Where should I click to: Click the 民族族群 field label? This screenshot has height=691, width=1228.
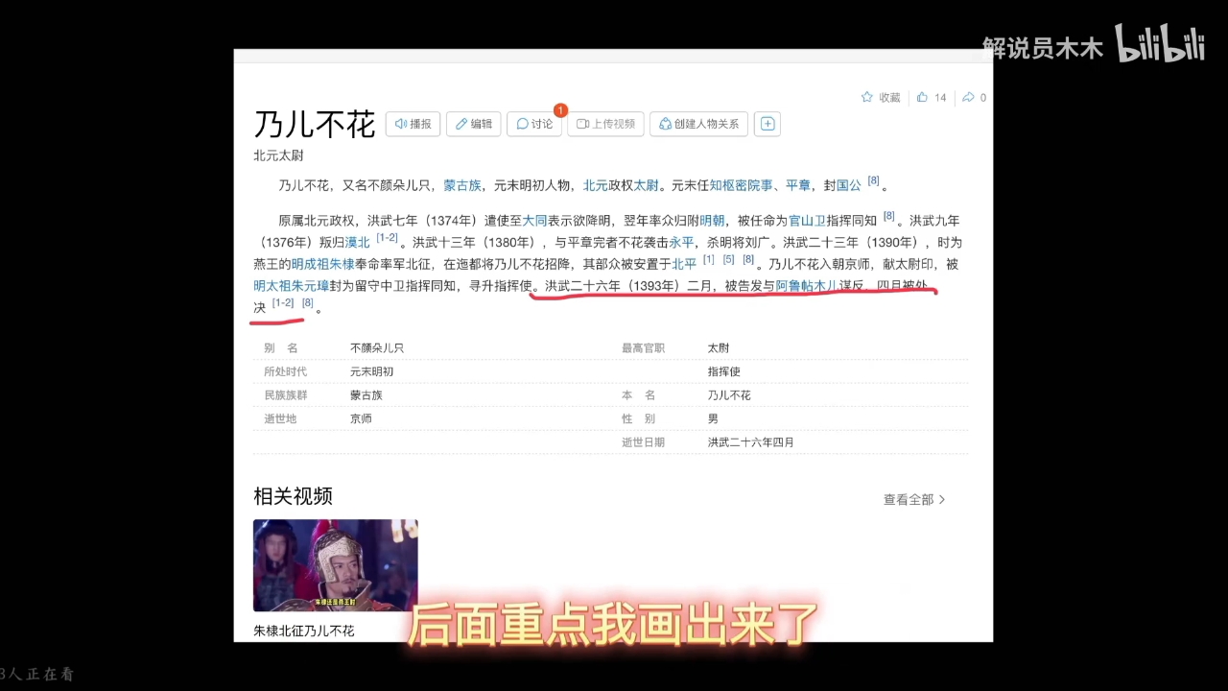click(x=286, y=395)
